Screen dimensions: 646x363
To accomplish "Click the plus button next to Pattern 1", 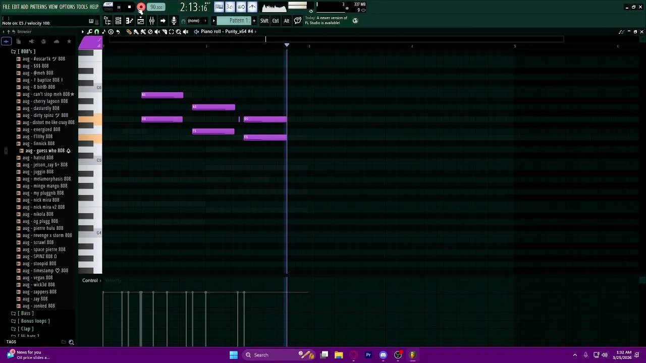I will point(254,21).
